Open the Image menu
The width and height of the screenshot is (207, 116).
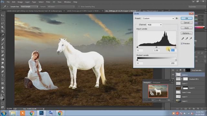coord(20,2)
